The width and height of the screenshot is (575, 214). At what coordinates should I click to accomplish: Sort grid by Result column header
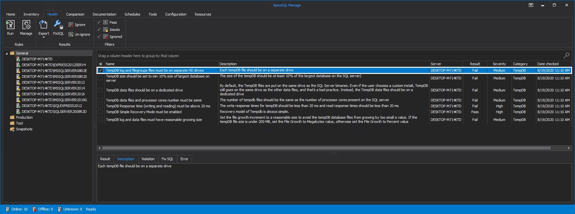[475, 64]
